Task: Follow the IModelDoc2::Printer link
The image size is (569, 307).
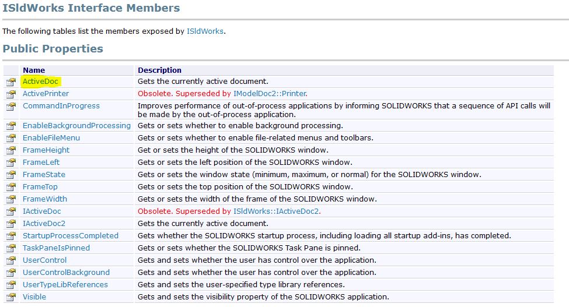Action: (x=270, y=93)
